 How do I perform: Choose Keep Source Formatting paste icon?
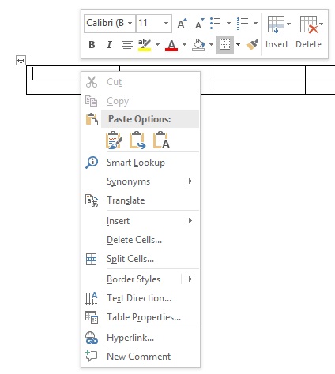pyautogui.click(x=114, y=140)
